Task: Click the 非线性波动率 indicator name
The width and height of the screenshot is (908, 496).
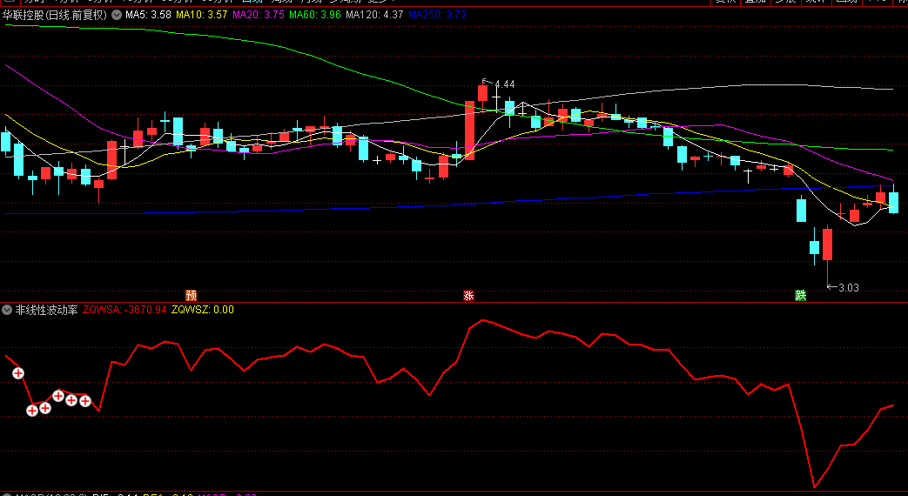Action: point(46,310)
